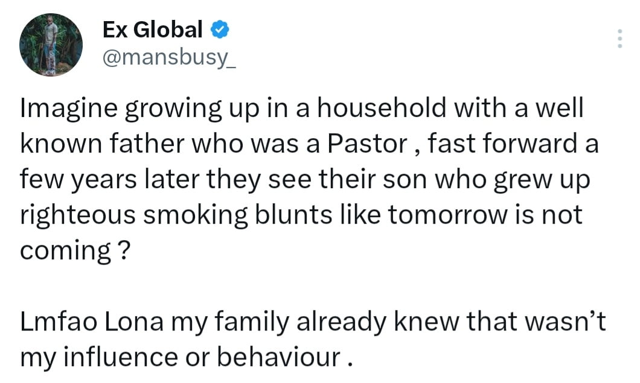Click the word "household" in the tweet
This screenshot has width=640, height=383.
[382, 108]
